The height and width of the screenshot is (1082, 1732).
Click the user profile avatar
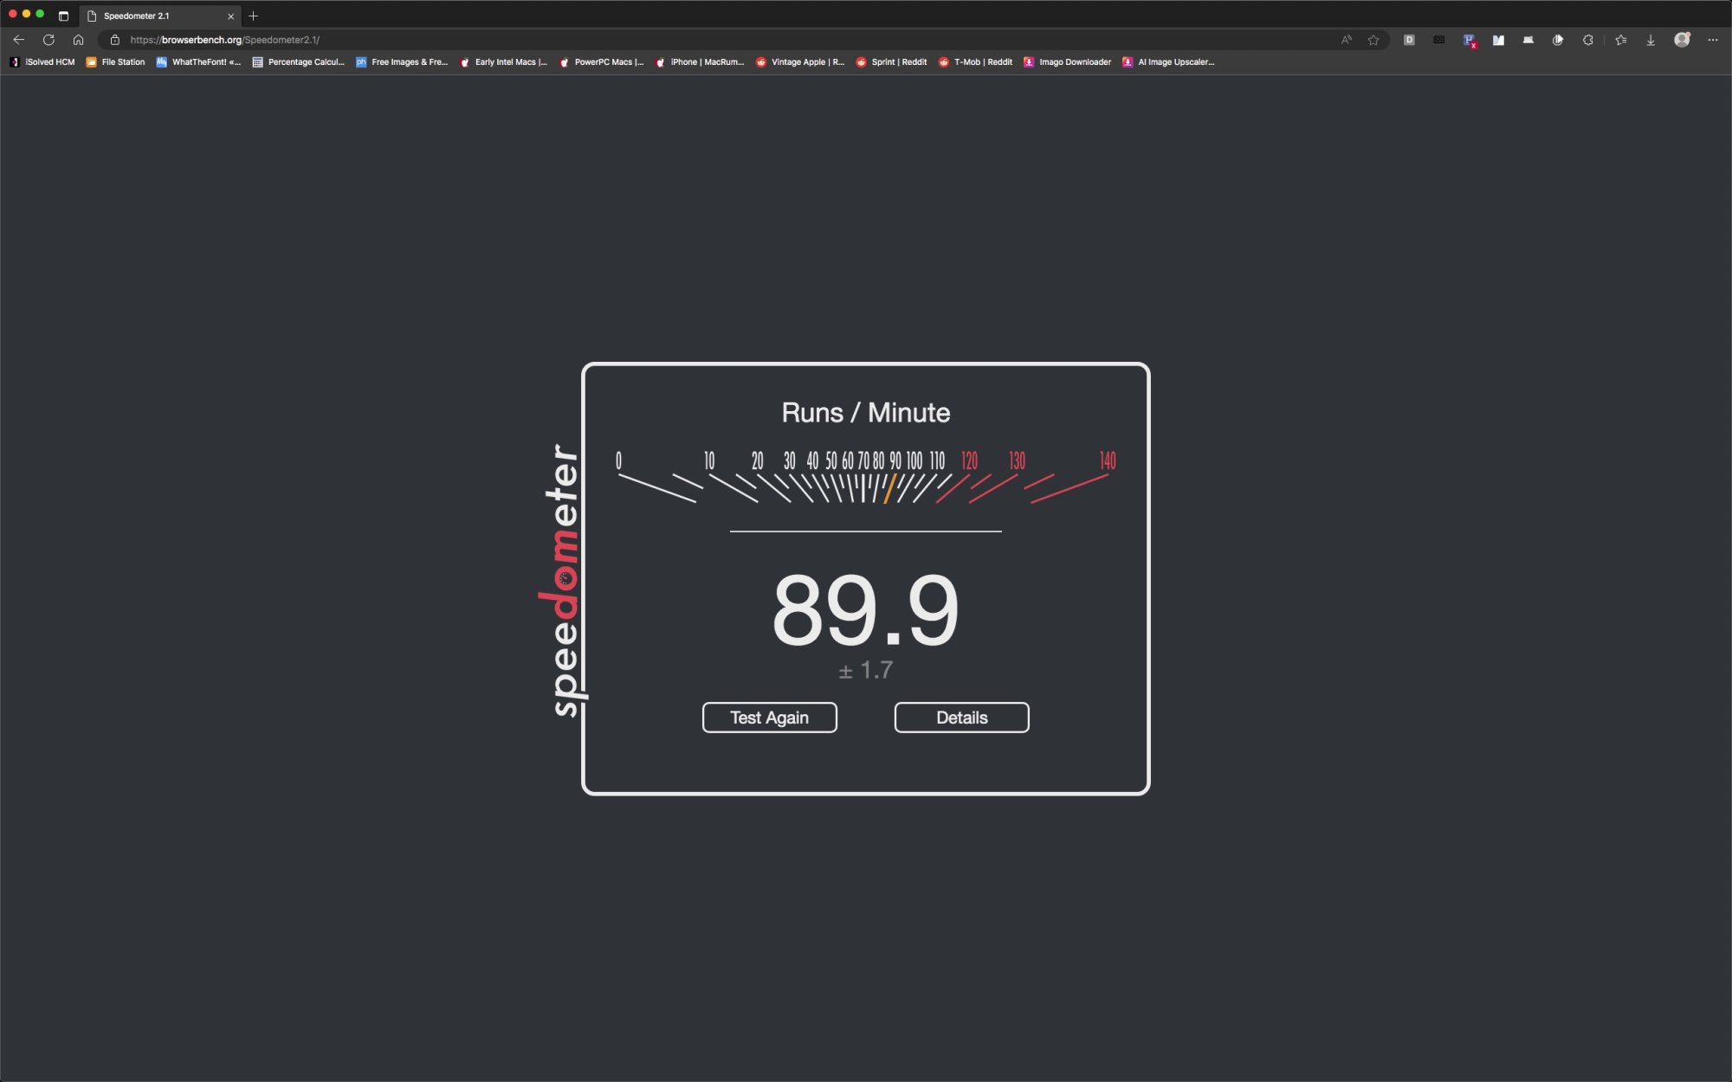[x=1682, y=40]
